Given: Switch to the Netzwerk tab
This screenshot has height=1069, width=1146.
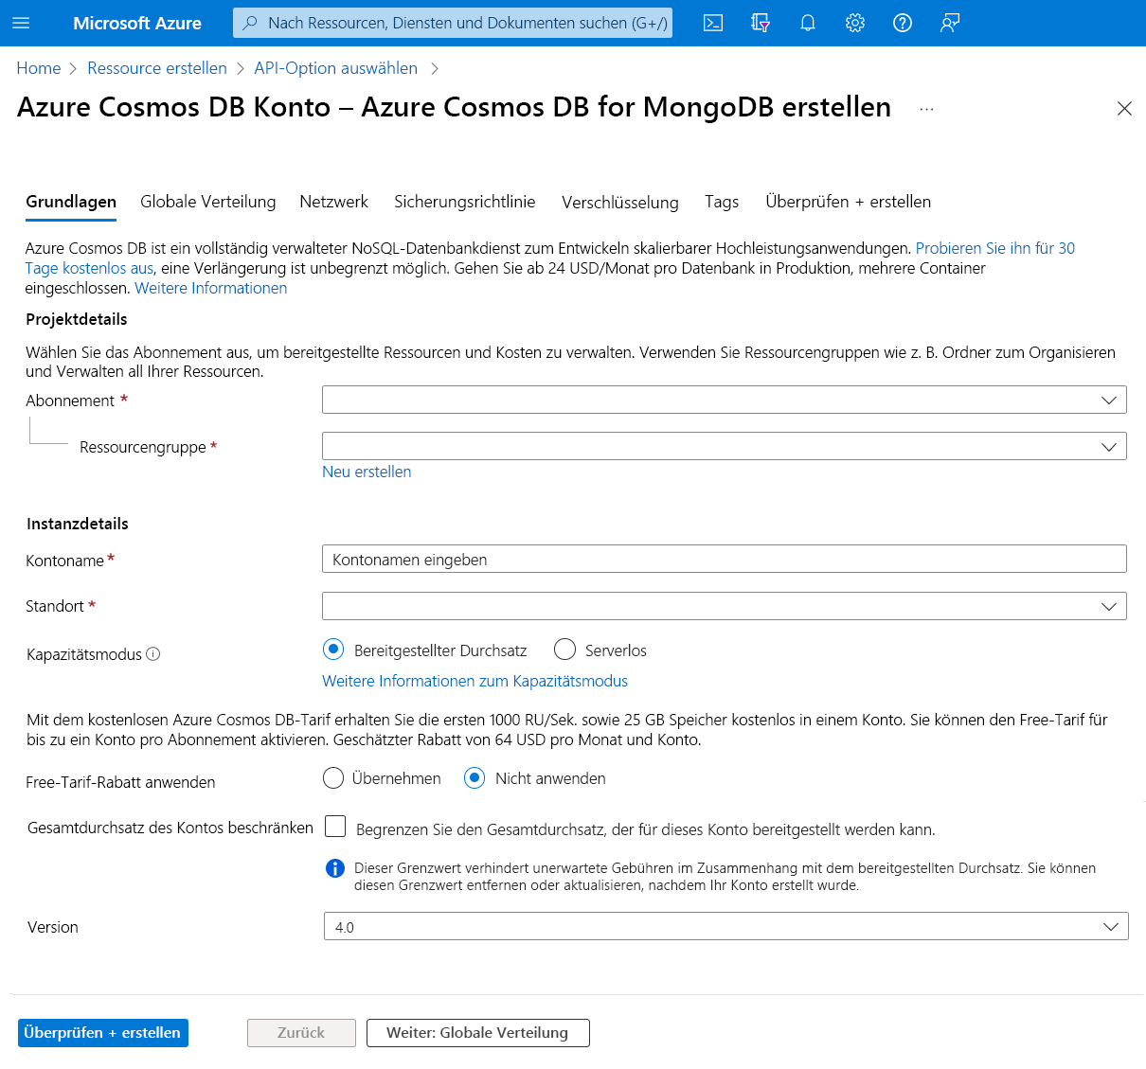Looking at the screenshot, I should [x=333, y=202].
